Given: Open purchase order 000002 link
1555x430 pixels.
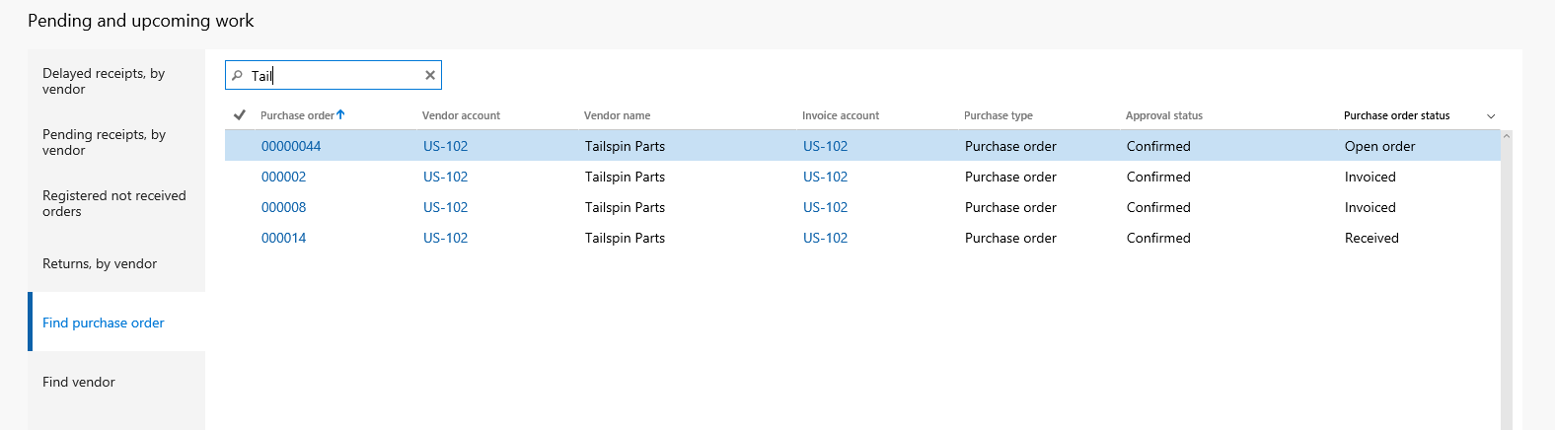Looking at the screenshot, I should 283,177.
